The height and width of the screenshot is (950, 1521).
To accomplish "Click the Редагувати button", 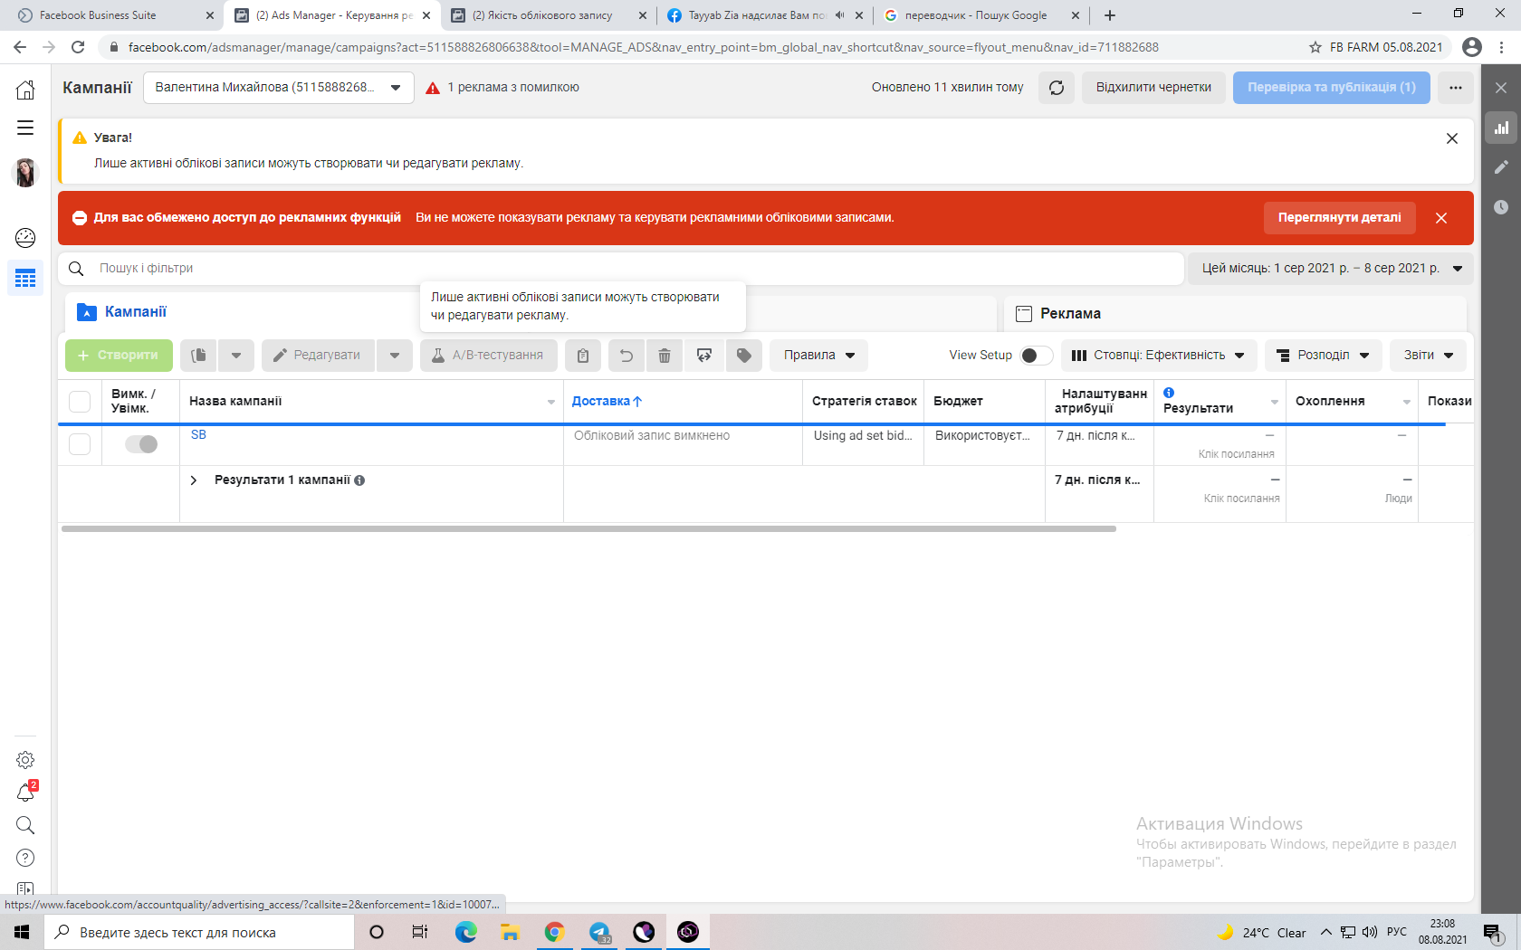I will pos(318,356).
